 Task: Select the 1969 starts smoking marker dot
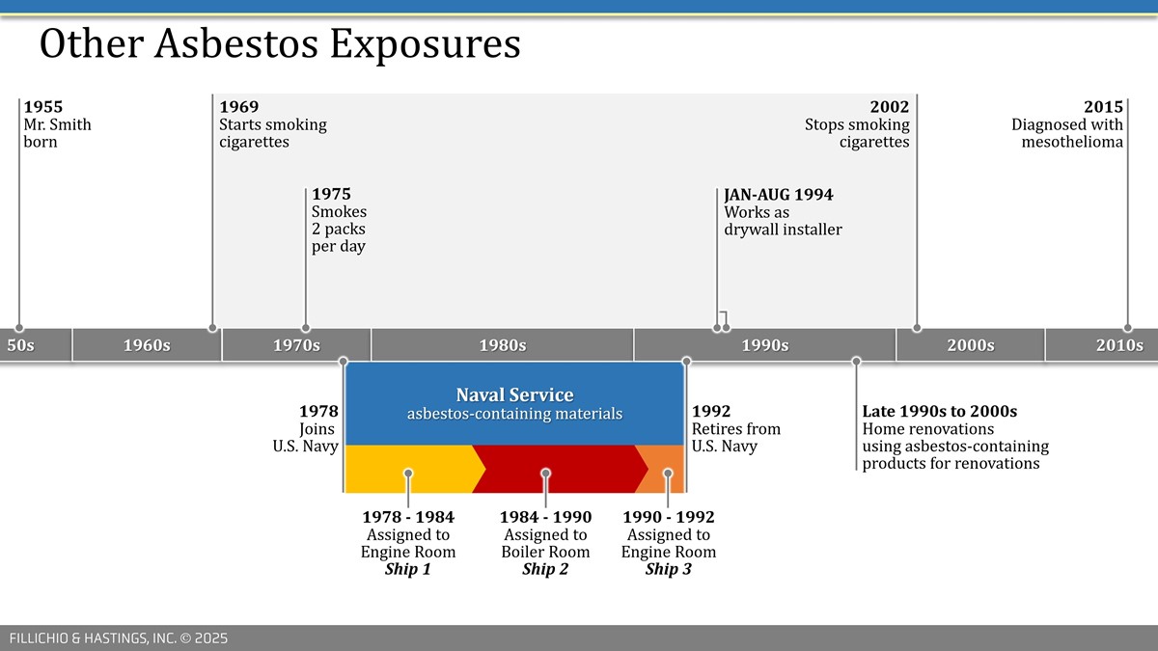pos(212,328)
